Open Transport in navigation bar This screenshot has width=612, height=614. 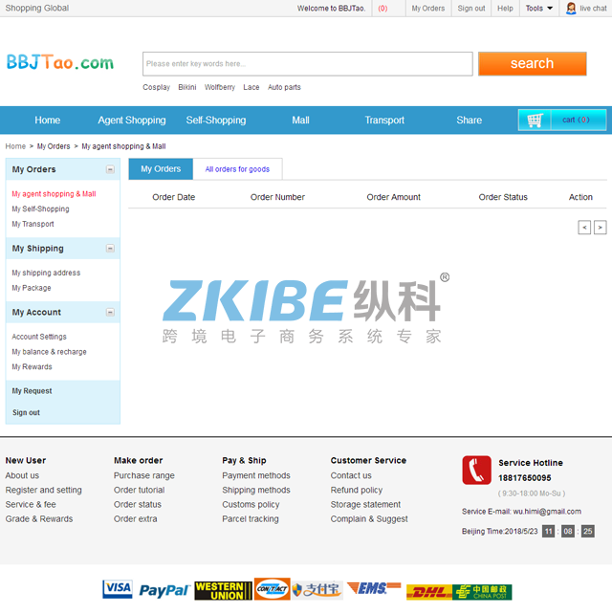coord(384,120)
